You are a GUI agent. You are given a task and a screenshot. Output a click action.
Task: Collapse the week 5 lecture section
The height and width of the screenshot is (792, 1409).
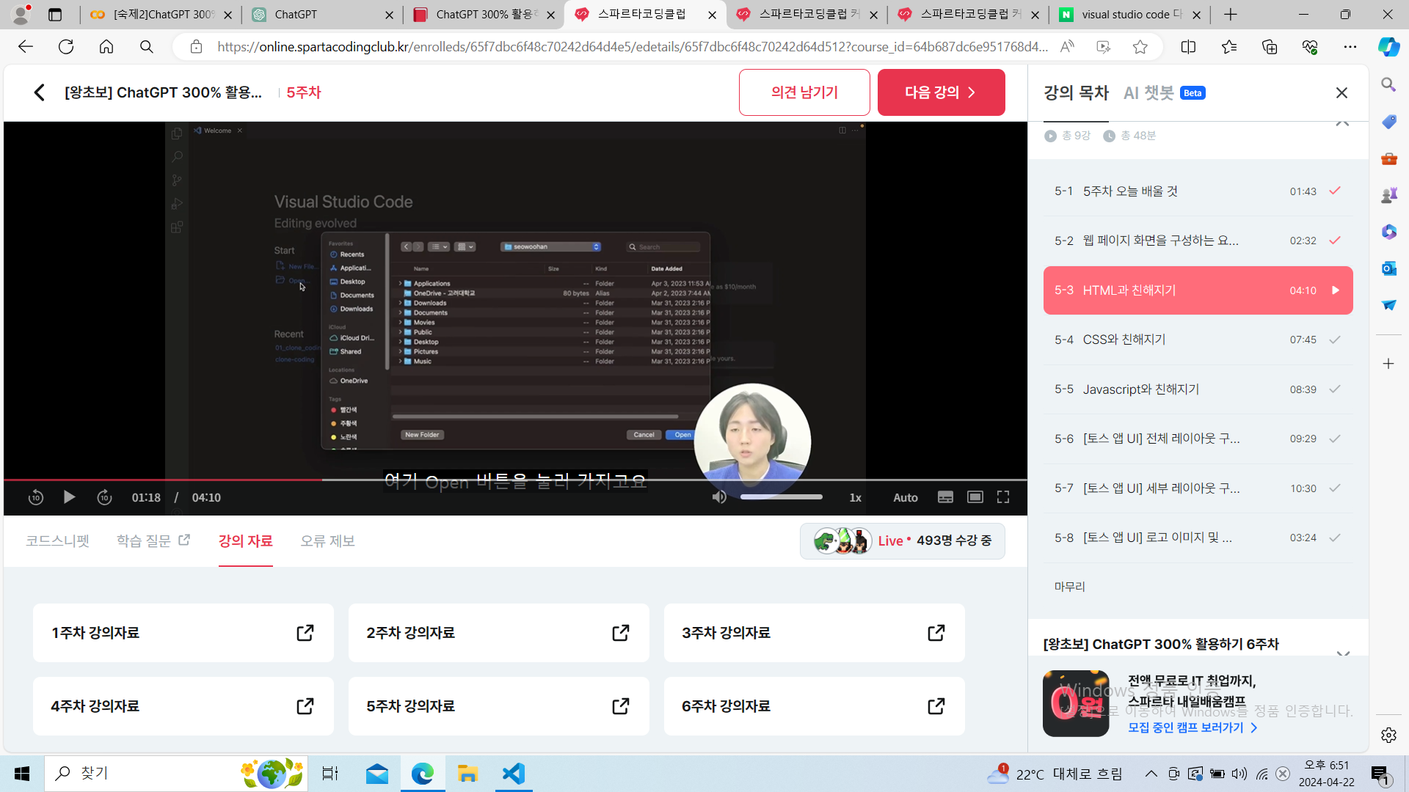tap(1342, 123)
